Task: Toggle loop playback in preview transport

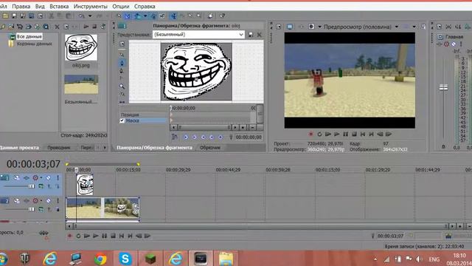Action: click(319, 134)
